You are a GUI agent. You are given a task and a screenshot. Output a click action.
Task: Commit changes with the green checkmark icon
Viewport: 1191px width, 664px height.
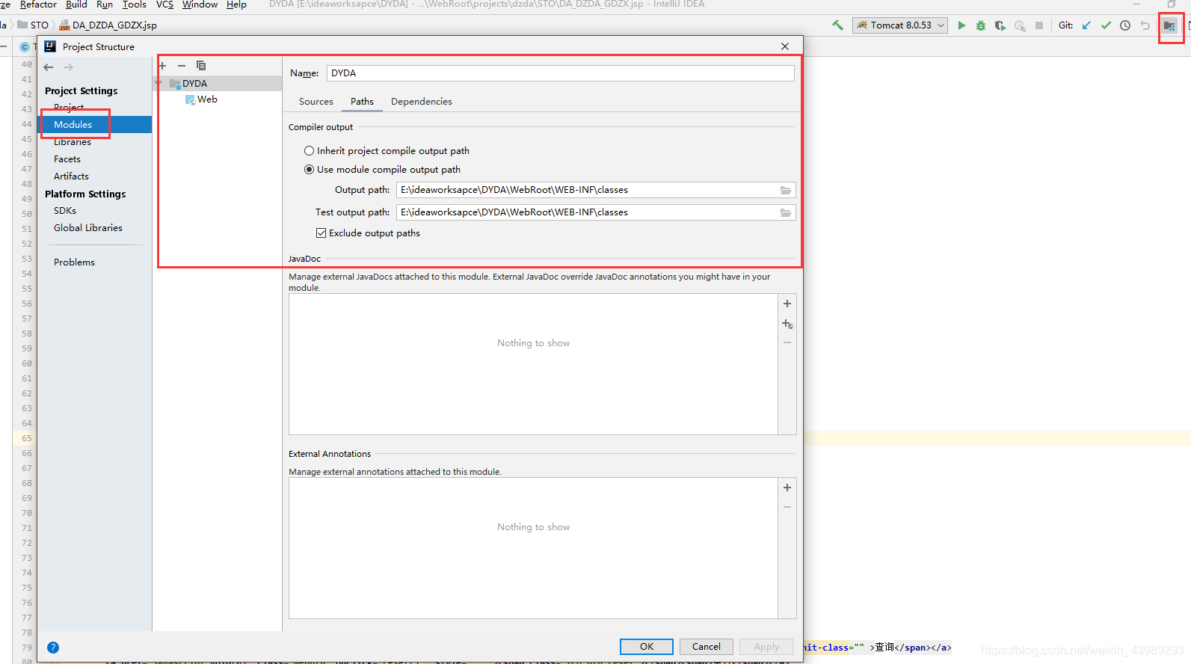1106,25
